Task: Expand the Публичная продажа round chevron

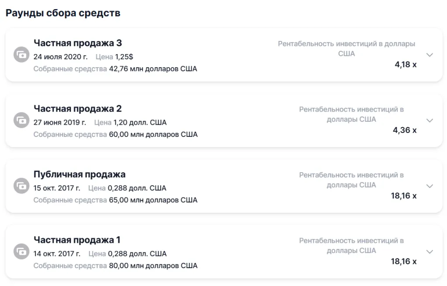Action: point(430,186)
